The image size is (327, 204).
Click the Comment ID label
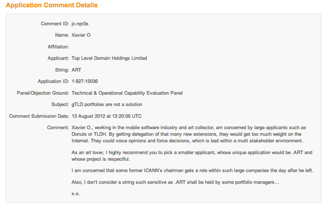(54, 24)
